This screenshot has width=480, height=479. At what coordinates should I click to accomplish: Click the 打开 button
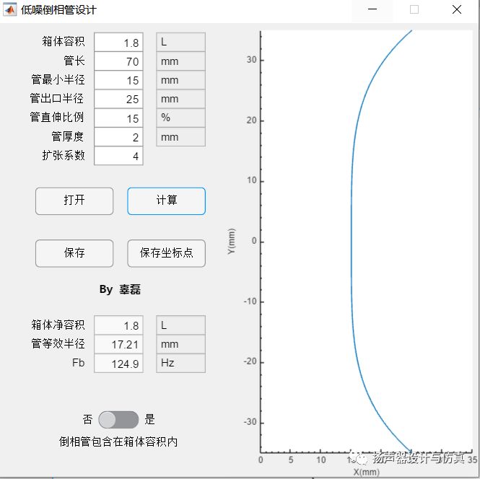(74, 201)
